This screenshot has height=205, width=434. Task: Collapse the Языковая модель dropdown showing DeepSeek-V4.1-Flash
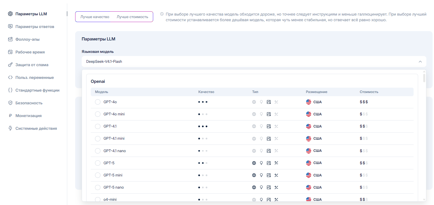(x=254, y=61)
